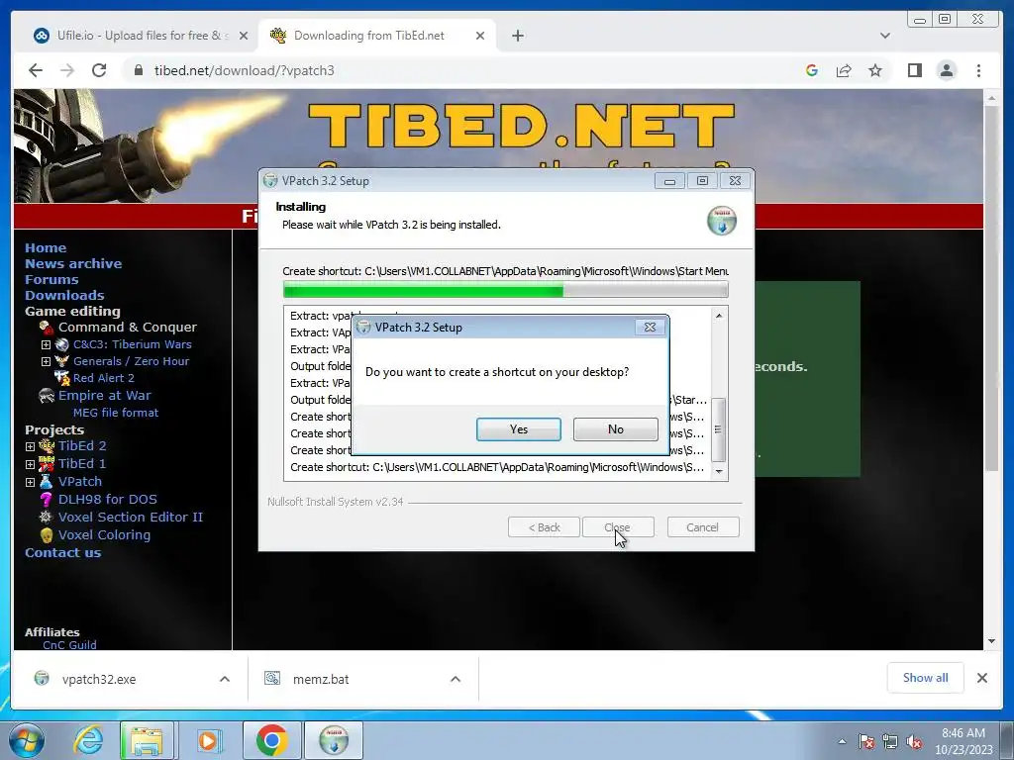Open a new browser tab
The width and height of the screenshot is (1014, 760).
click(517, 36)
